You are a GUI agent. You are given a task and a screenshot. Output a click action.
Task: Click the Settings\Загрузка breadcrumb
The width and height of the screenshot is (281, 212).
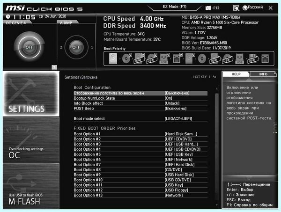tap(81, 77)
